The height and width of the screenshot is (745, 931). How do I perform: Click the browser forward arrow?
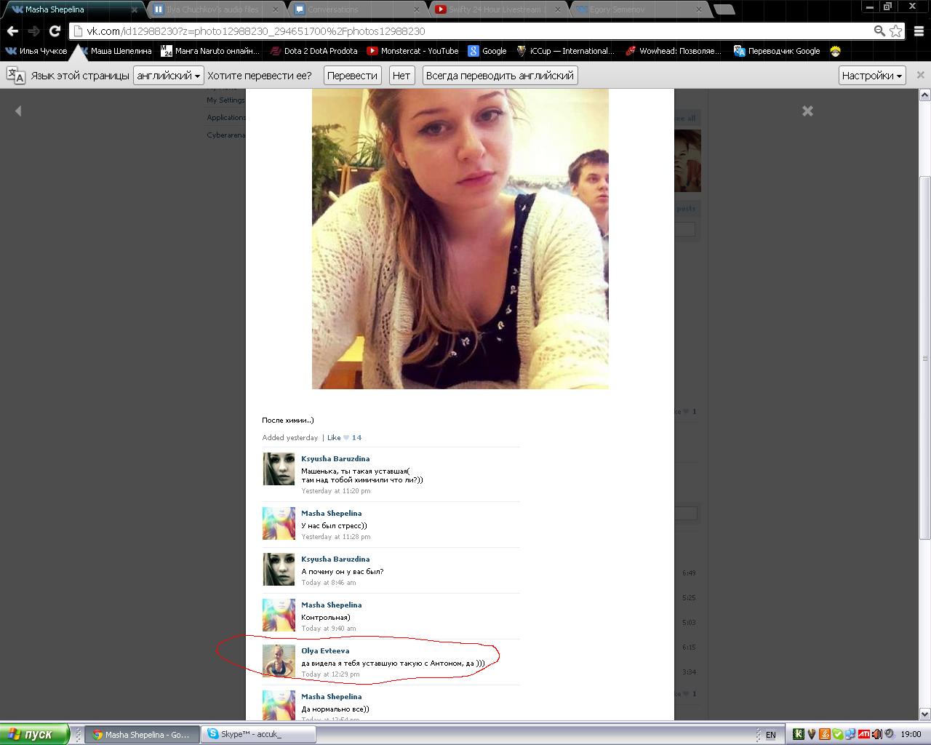[33, 31]
